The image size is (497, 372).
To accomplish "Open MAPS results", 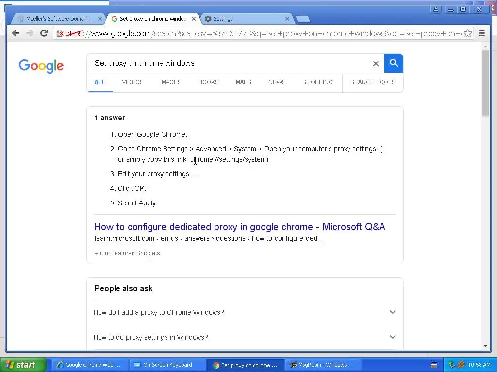I will point(244,82).
